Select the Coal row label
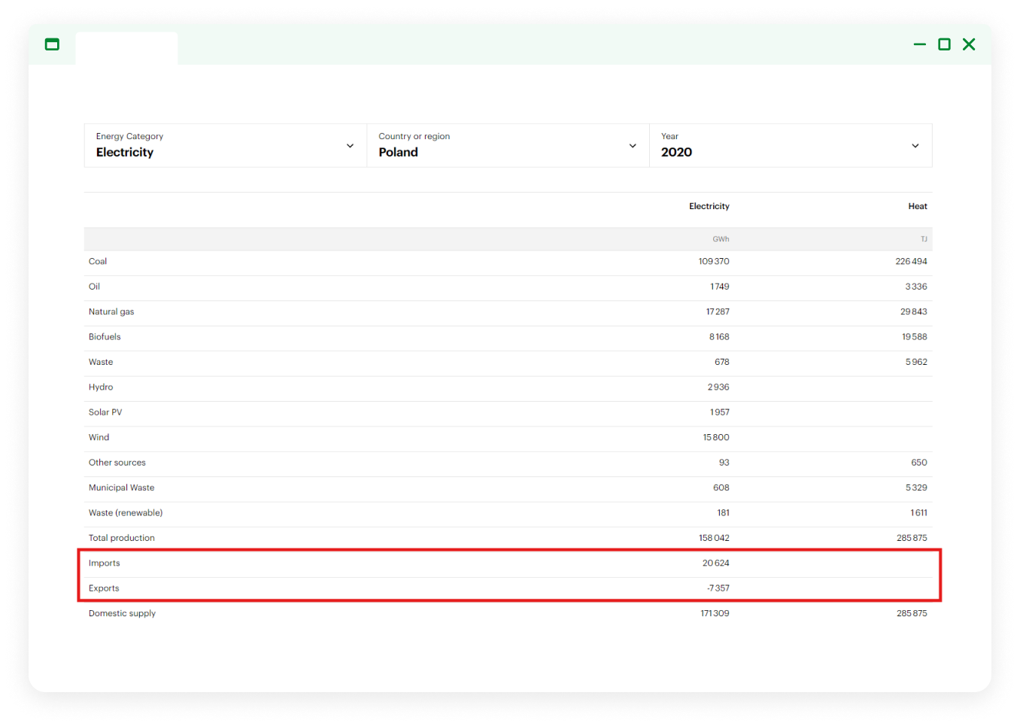Viewport: 1020px width, 726px height. click(98, 261)
